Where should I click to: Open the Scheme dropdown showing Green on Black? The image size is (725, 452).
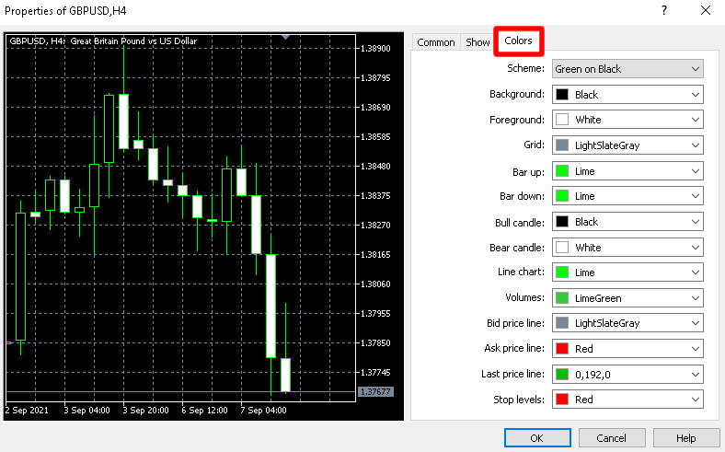point(627,69)
